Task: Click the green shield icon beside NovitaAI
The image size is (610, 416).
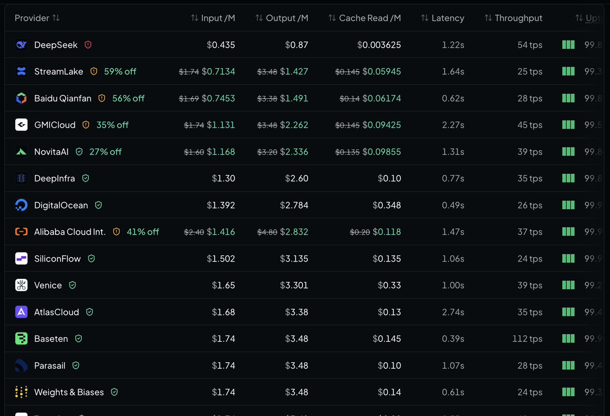Action: click(x=79, y=151)
